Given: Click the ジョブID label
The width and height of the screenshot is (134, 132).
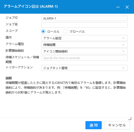Looking at the screenshot, I should (x=12, y=18).
